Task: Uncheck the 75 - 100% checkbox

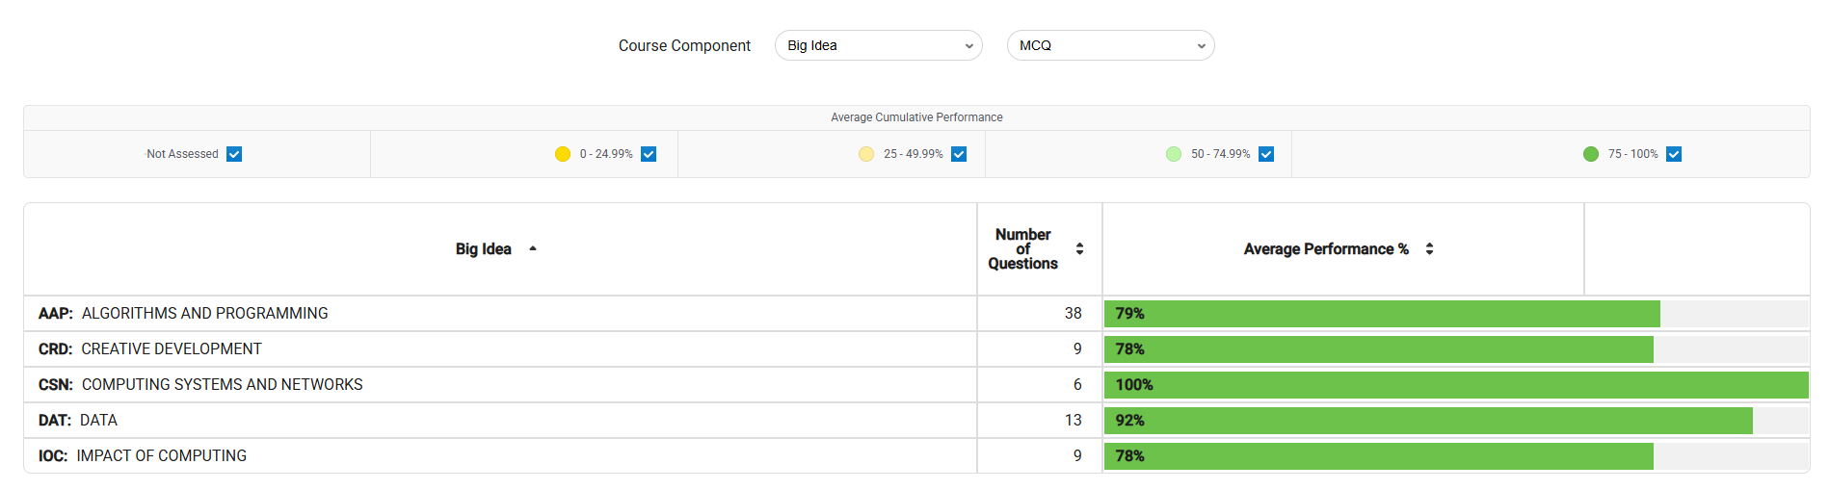Action: tap(1674, 154)
